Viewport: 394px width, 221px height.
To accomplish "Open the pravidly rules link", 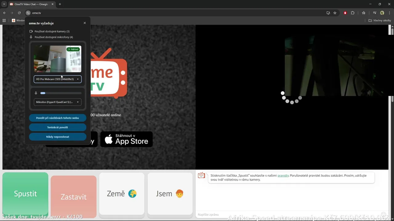I will point(283,176).
